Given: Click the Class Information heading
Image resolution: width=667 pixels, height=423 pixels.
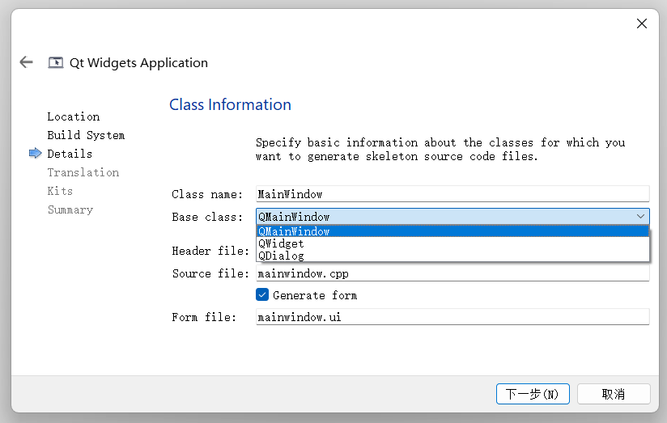Looking at the screenshot, I should tap(230, 104).
